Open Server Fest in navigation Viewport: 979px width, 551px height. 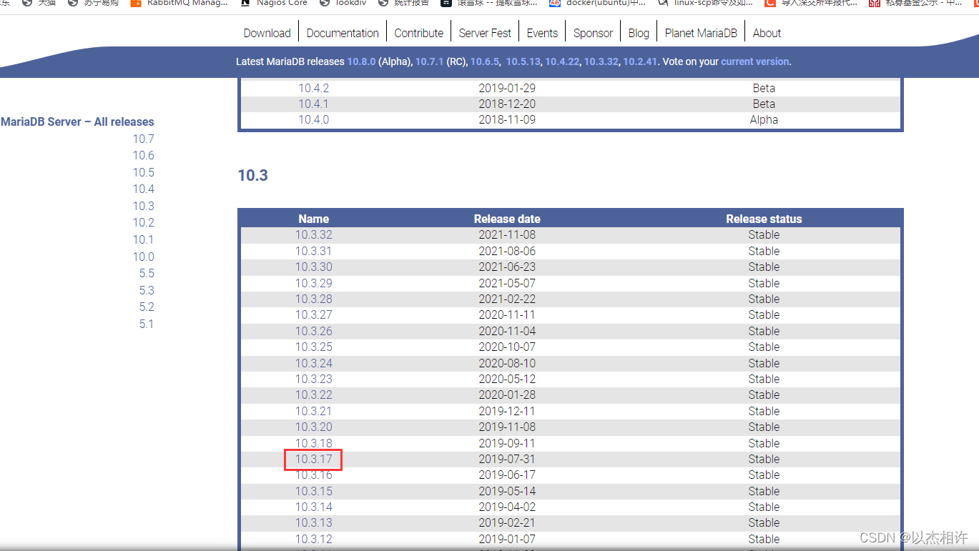[x=485, y=33]
